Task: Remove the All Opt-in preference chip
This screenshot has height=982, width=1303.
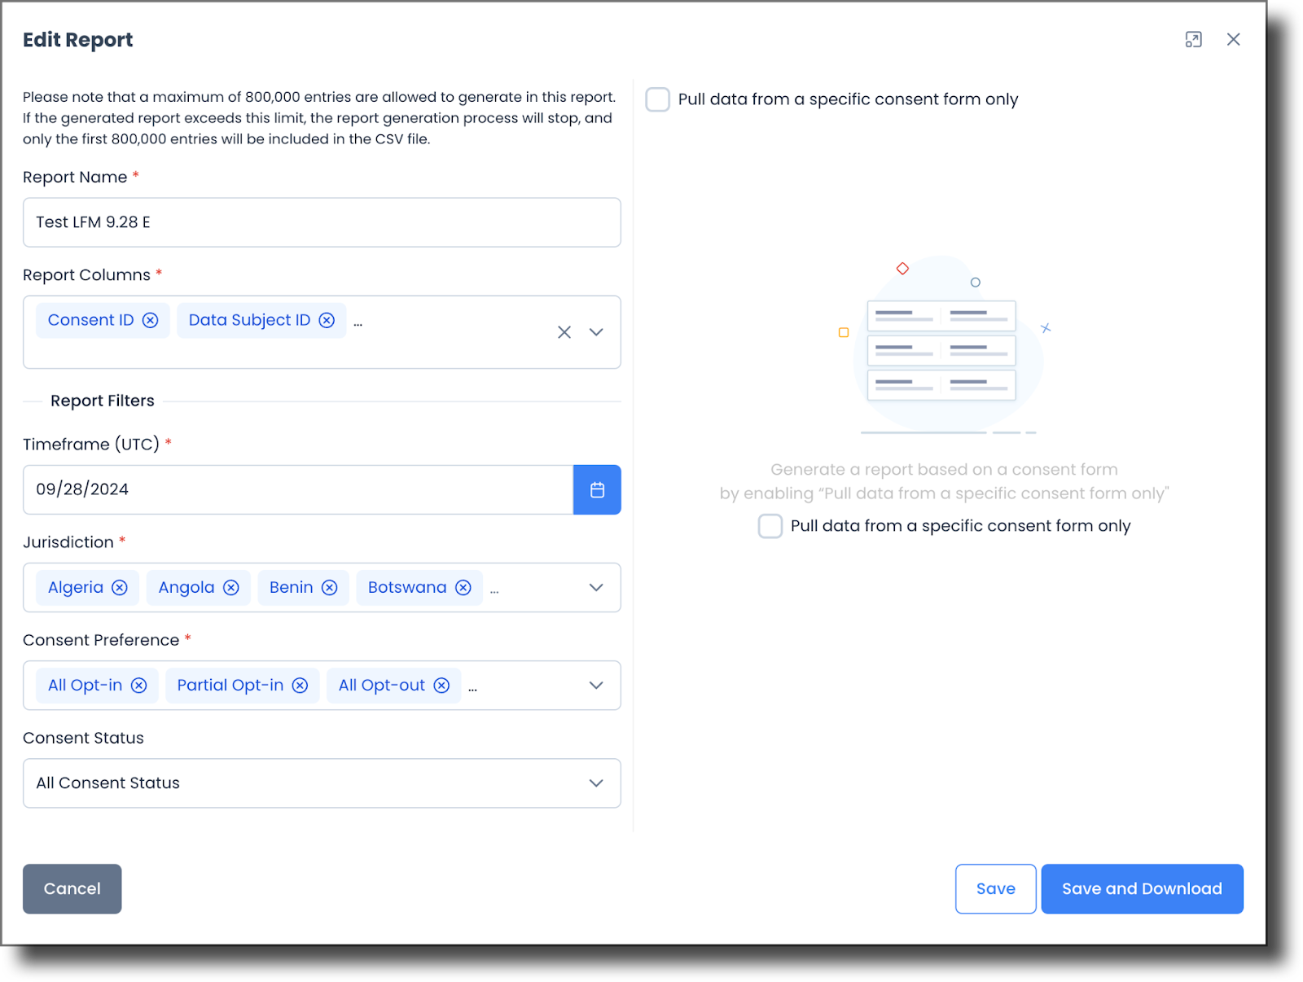Action: [x=139, y=685]
